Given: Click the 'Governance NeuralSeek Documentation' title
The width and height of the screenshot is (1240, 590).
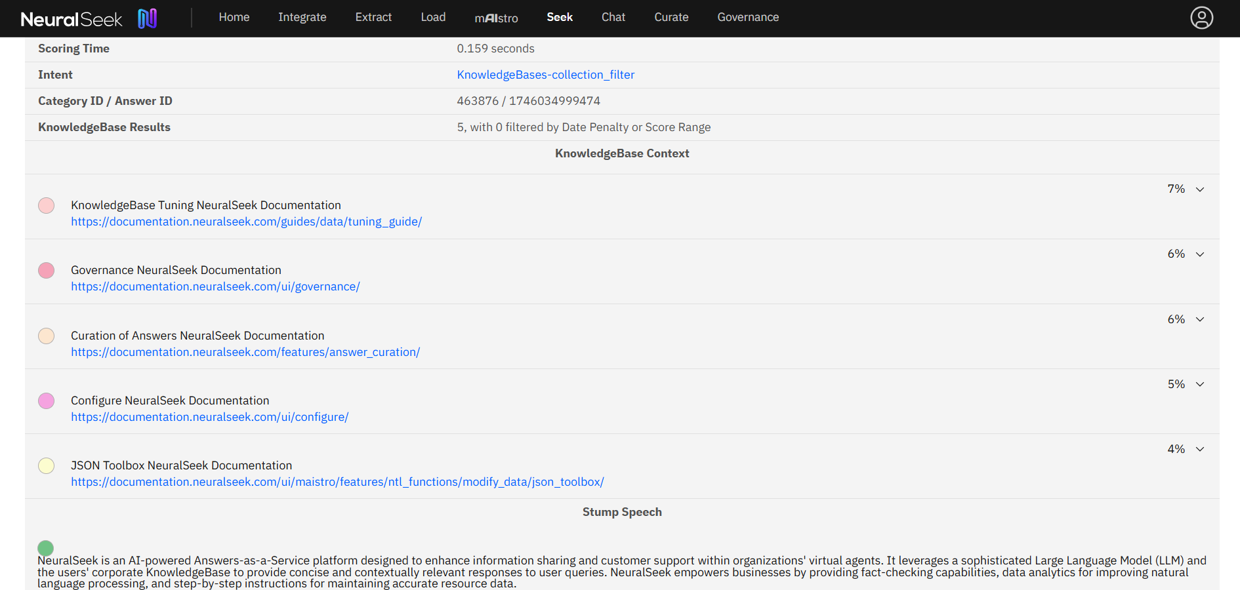Looking at the screenshot, I should click(x=176, y=270).
